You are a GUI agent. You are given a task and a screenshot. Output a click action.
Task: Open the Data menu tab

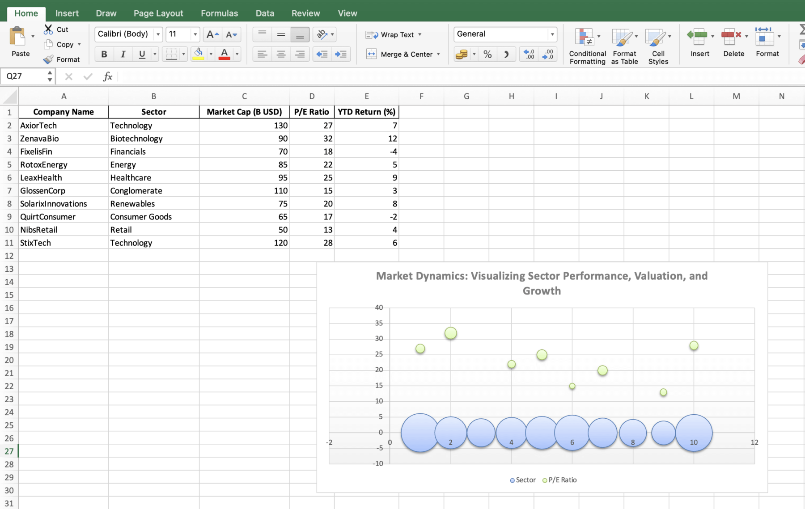point(265,13)
